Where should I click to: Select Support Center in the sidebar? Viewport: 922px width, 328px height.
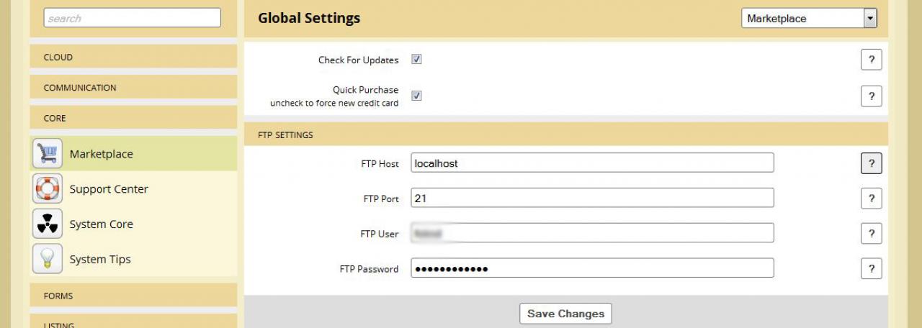[109, 189]
